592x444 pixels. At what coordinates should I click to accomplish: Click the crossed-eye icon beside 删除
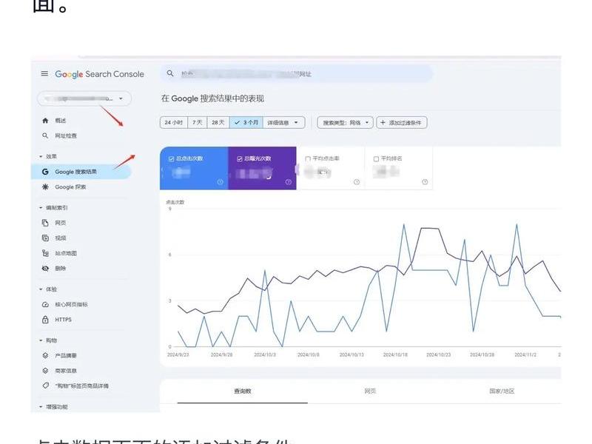45,269
